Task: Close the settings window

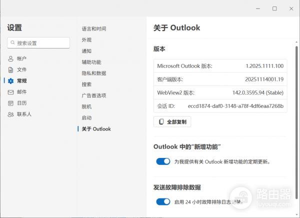Action: point(291,8)
